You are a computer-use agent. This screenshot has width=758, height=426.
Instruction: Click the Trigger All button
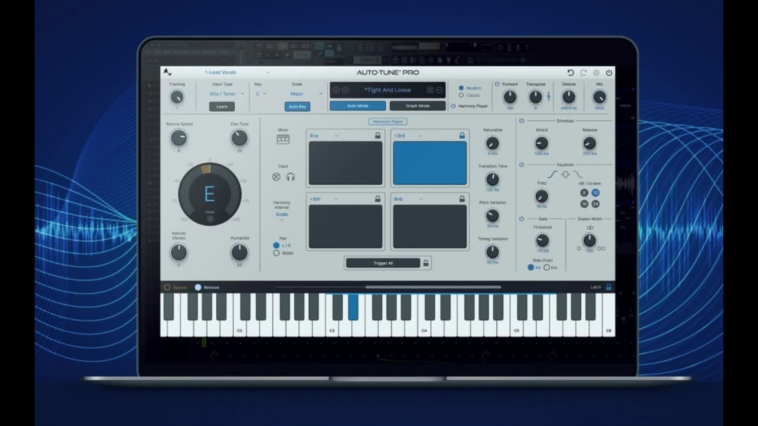(383, 263)
